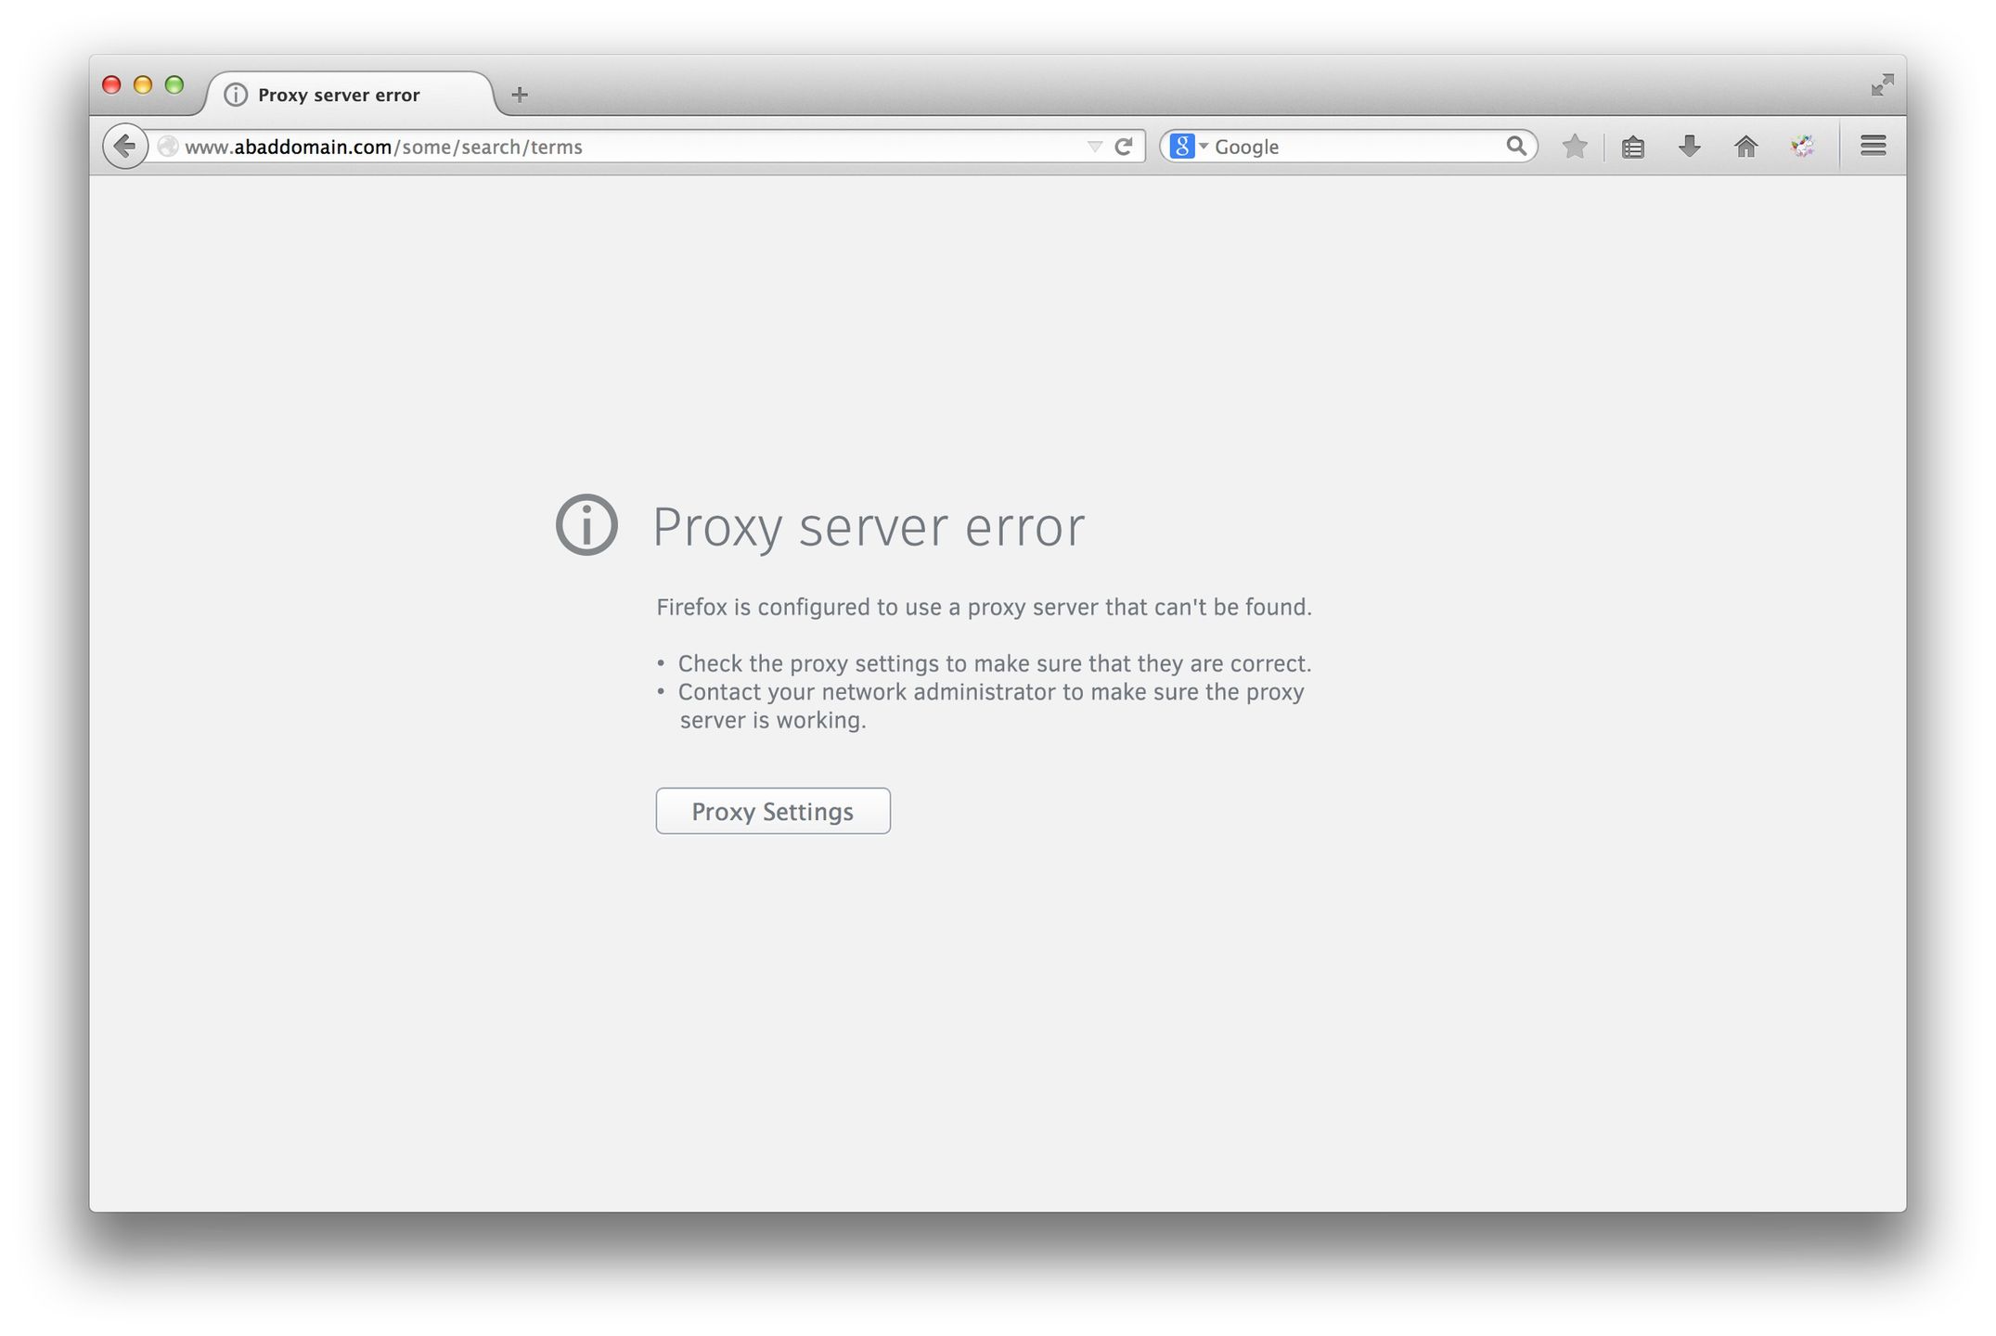
Task: Click the search magnifying glass
Action: [1516, 147]
